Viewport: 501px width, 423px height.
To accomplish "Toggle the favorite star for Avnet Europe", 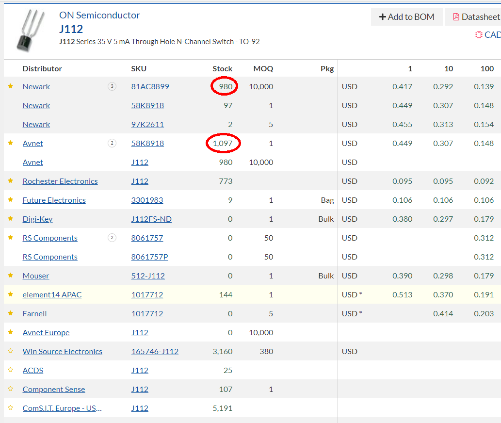I will (x=11, y=332).
